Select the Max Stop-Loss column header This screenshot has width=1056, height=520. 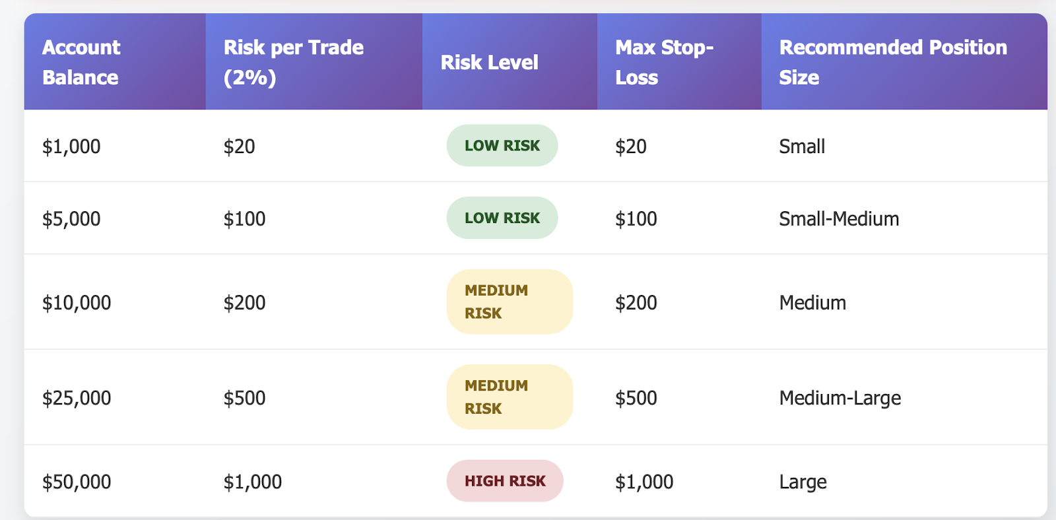pyautogui.click(x=664, y=62)
